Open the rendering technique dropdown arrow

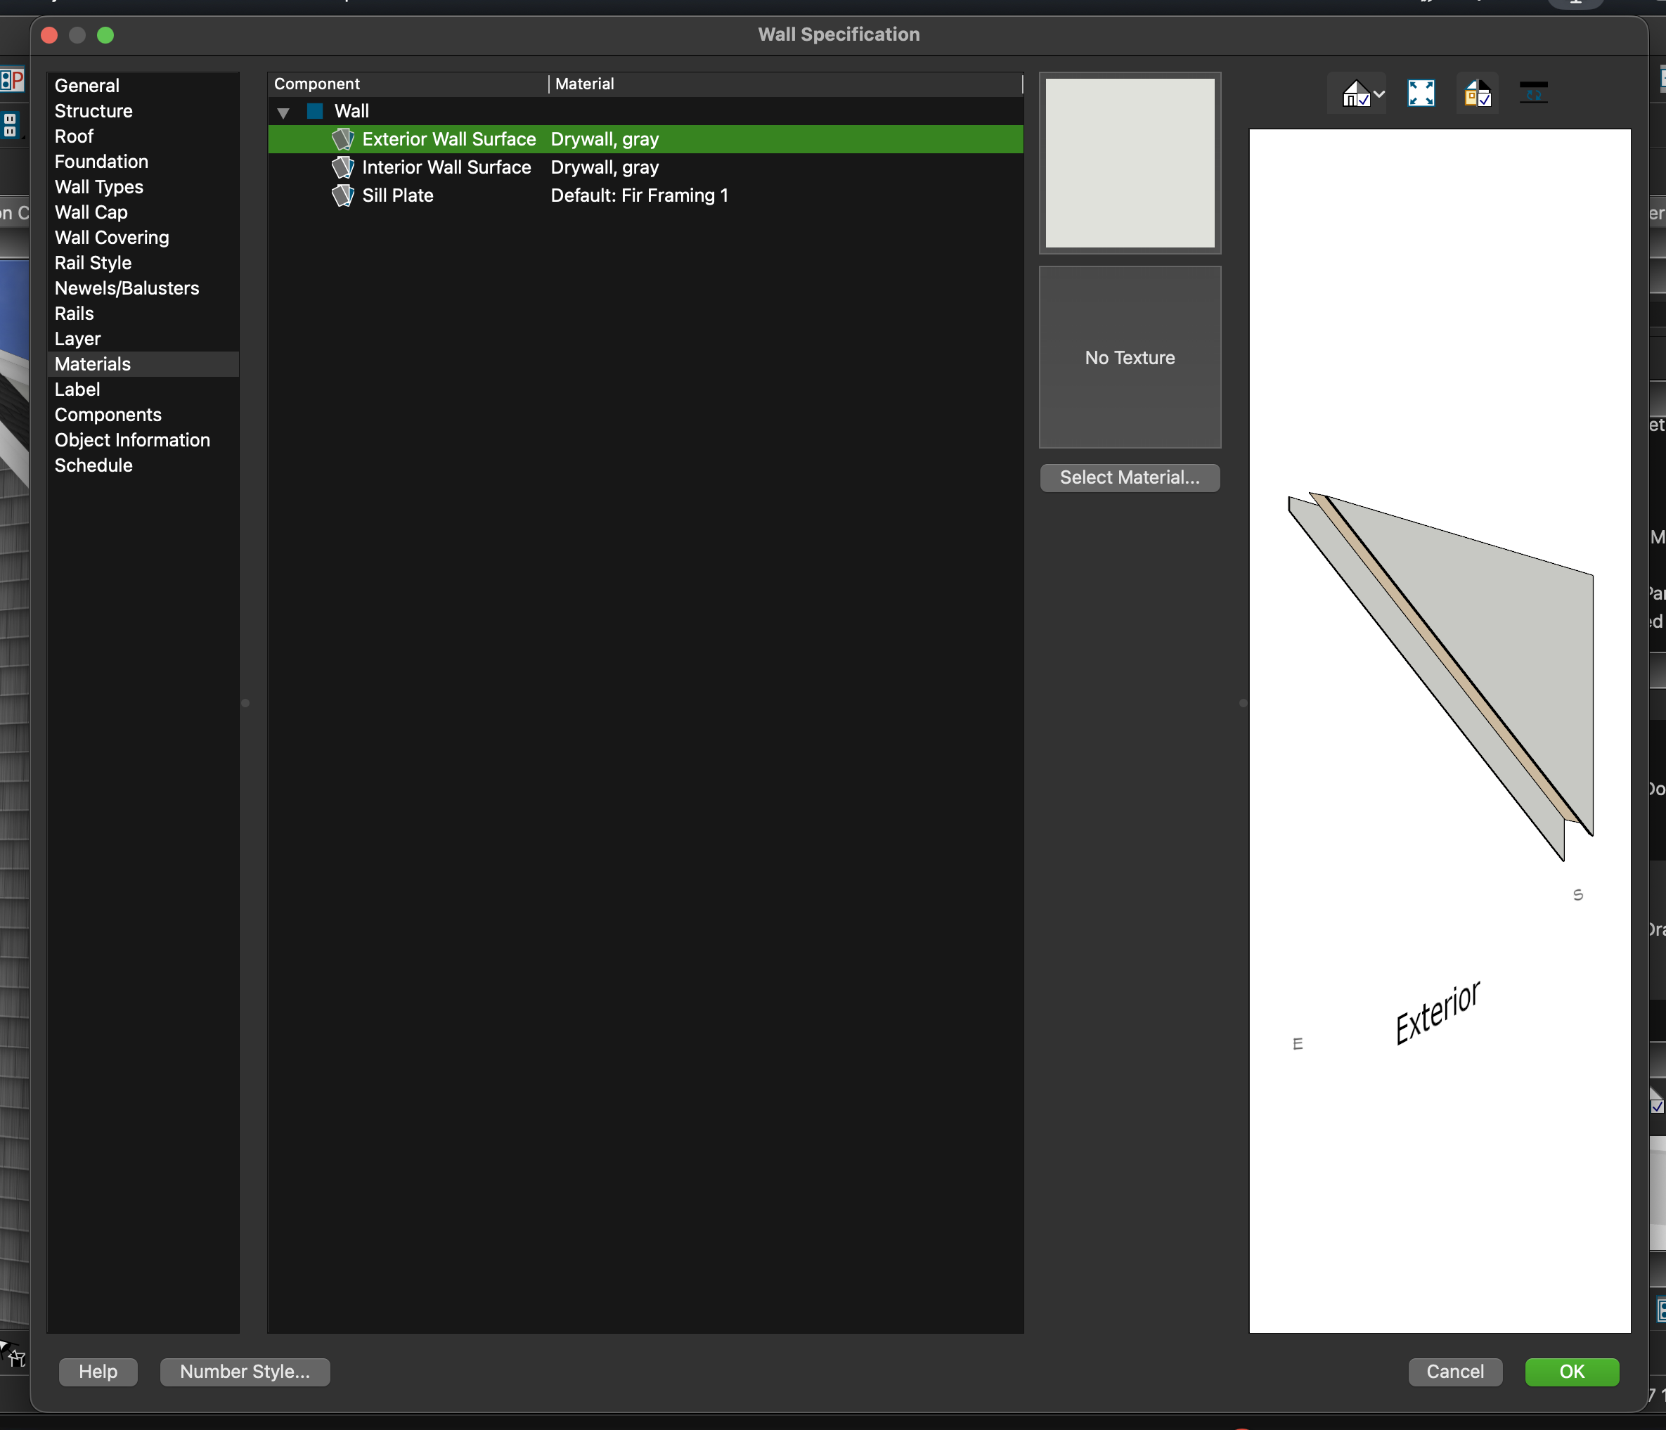[1380, 94]
